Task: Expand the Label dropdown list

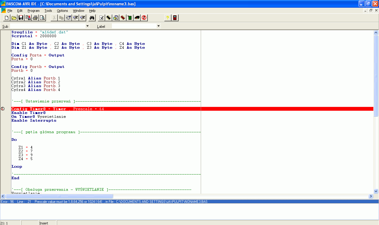Action: click(x=158, y=26)
